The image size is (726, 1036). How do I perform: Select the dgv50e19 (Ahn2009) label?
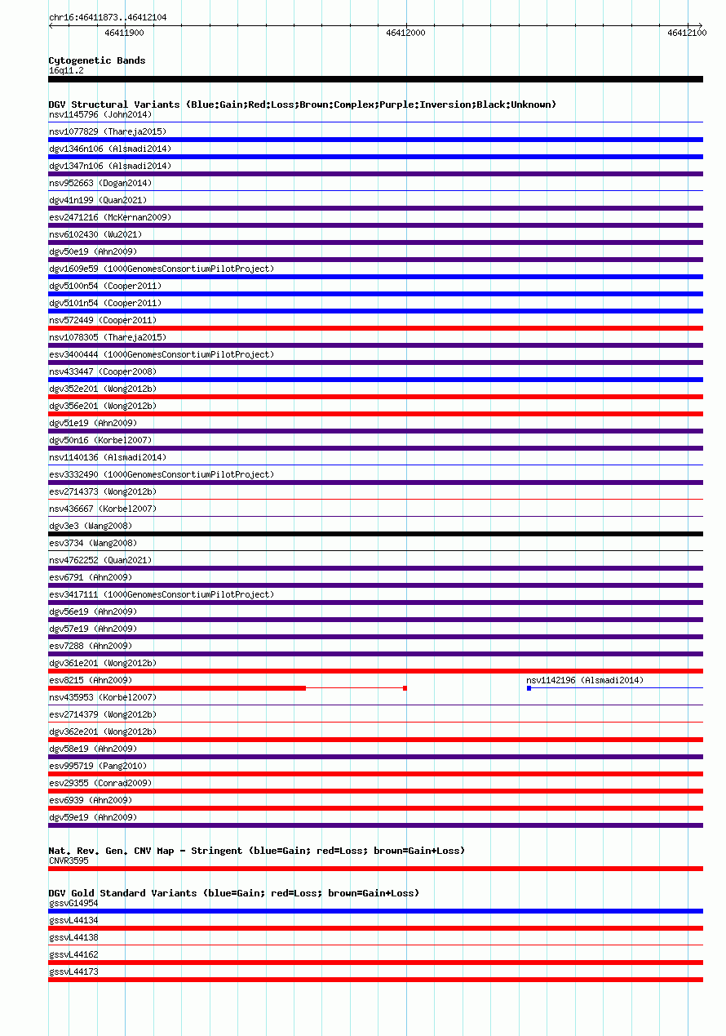[x=93, y=251]
